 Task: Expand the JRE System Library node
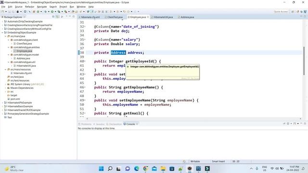(x=5, y=85)
